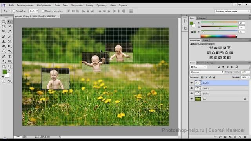This screenshot has height=141, width=251.
Task: Open the layer filter kind dropdown
Action: (x=198, y=67)
